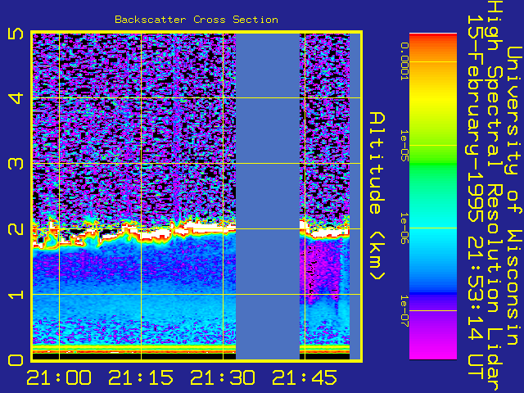524x393 pixels.
Task: Click the red top of the colorbar
Action: click(433, 37)
